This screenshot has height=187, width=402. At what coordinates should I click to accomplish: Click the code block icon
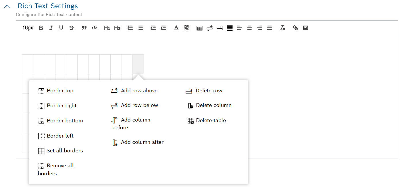click(x=94, y=28)
